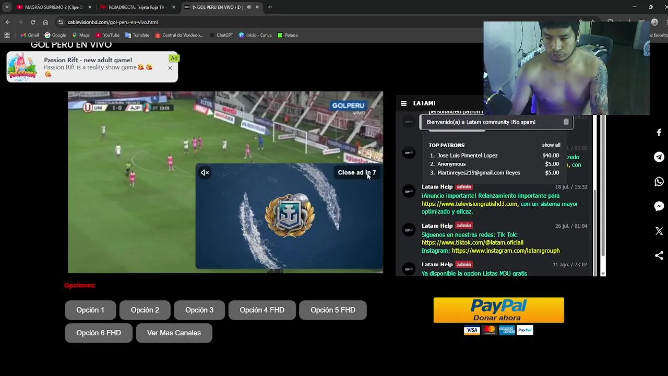Image resolution: width=668 pixels, height=376 pixels.
Task: Close the ROJADIRECTA tab
Action: (x=173, y=7)
